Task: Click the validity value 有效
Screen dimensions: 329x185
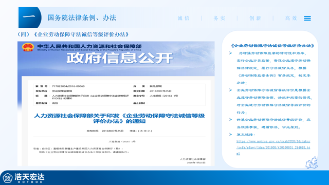Action: click(55, 103)
